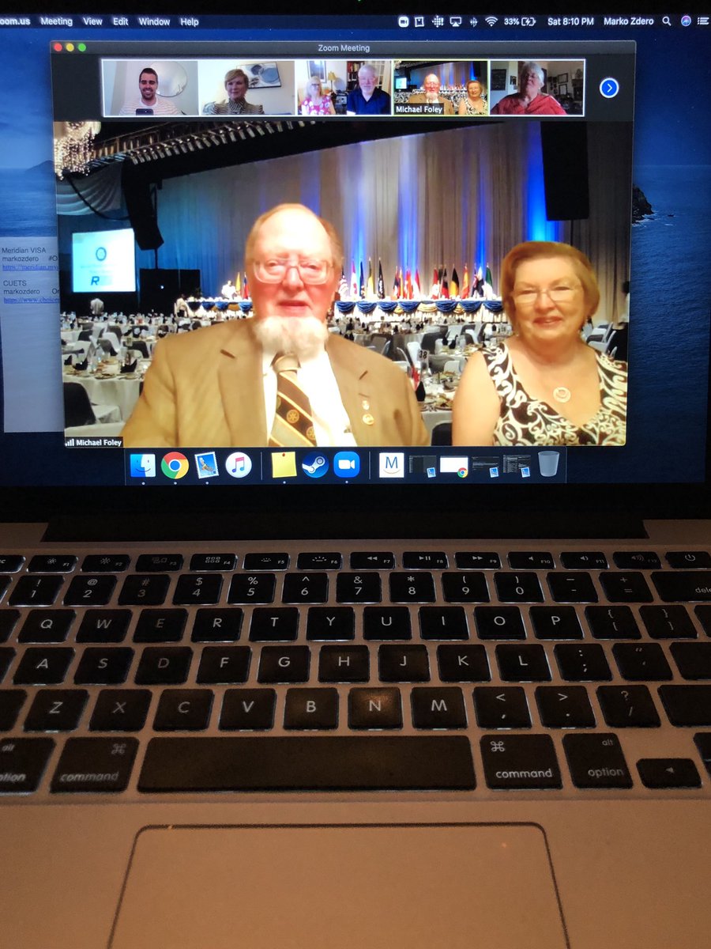Viewport: 711px width, 949px height.
Task: Select the couple's thumbnail with pink floral top
Action: tap(344, 88)
